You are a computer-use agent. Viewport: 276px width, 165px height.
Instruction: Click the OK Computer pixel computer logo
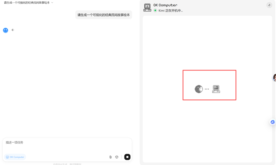click(x=147, y=8)
